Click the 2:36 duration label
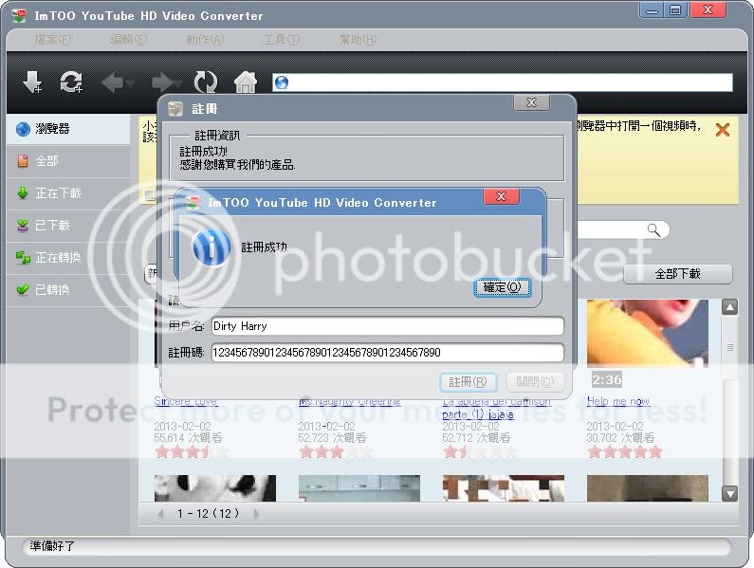 [607, 380]
